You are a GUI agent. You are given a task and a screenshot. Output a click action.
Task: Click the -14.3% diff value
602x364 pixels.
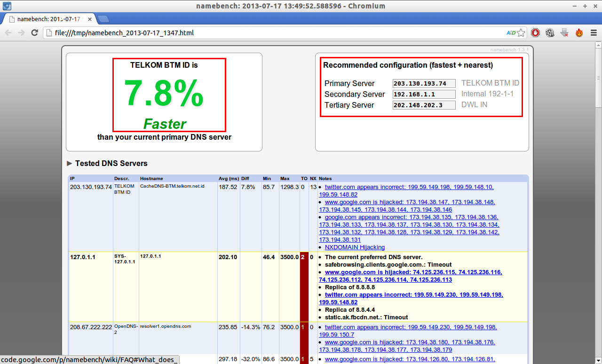251,327
